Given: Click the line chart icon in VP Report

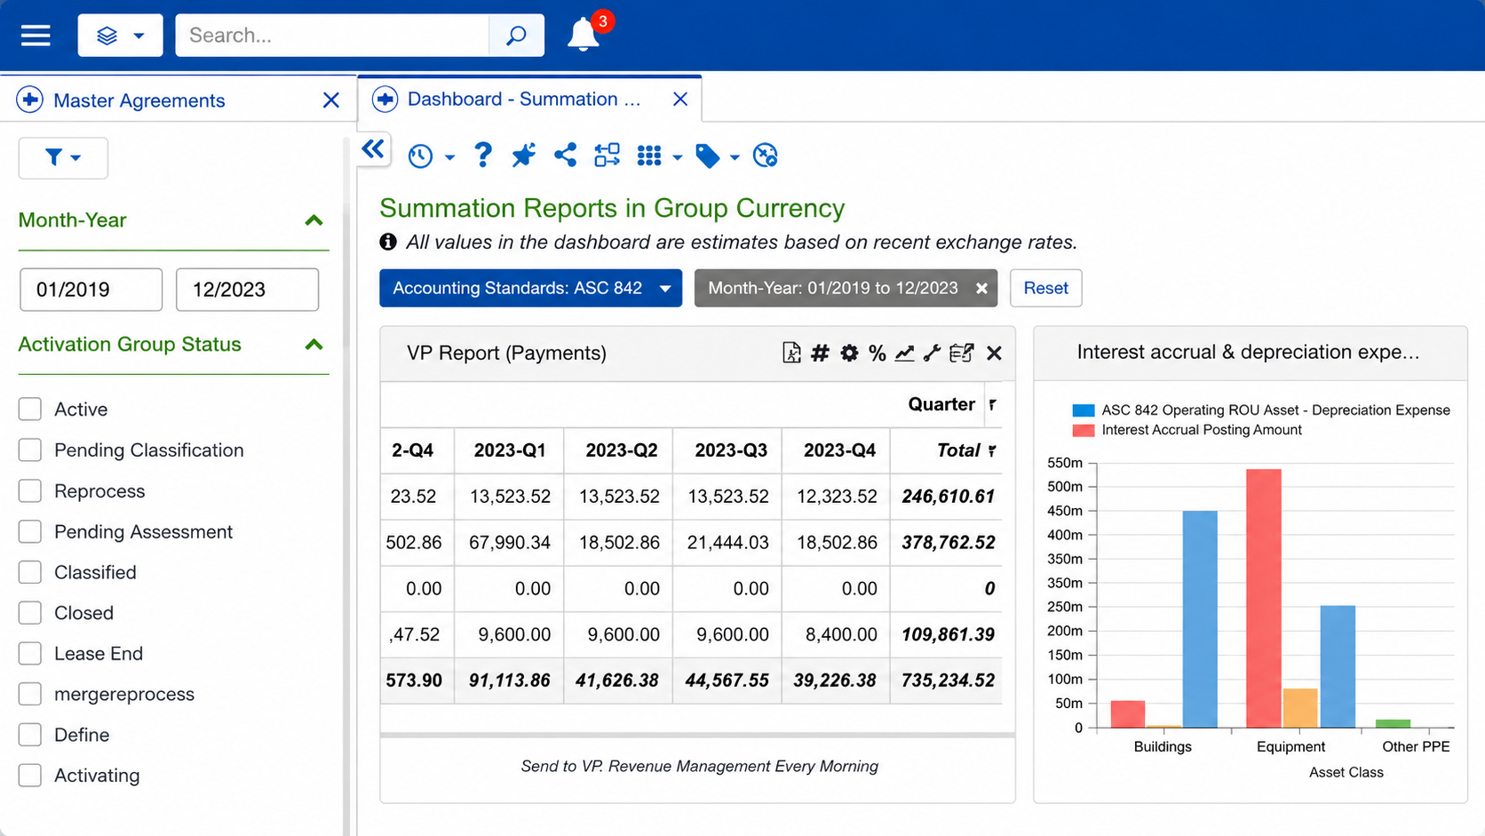Looking at the screenshot, I should click(x=904, y=354).
